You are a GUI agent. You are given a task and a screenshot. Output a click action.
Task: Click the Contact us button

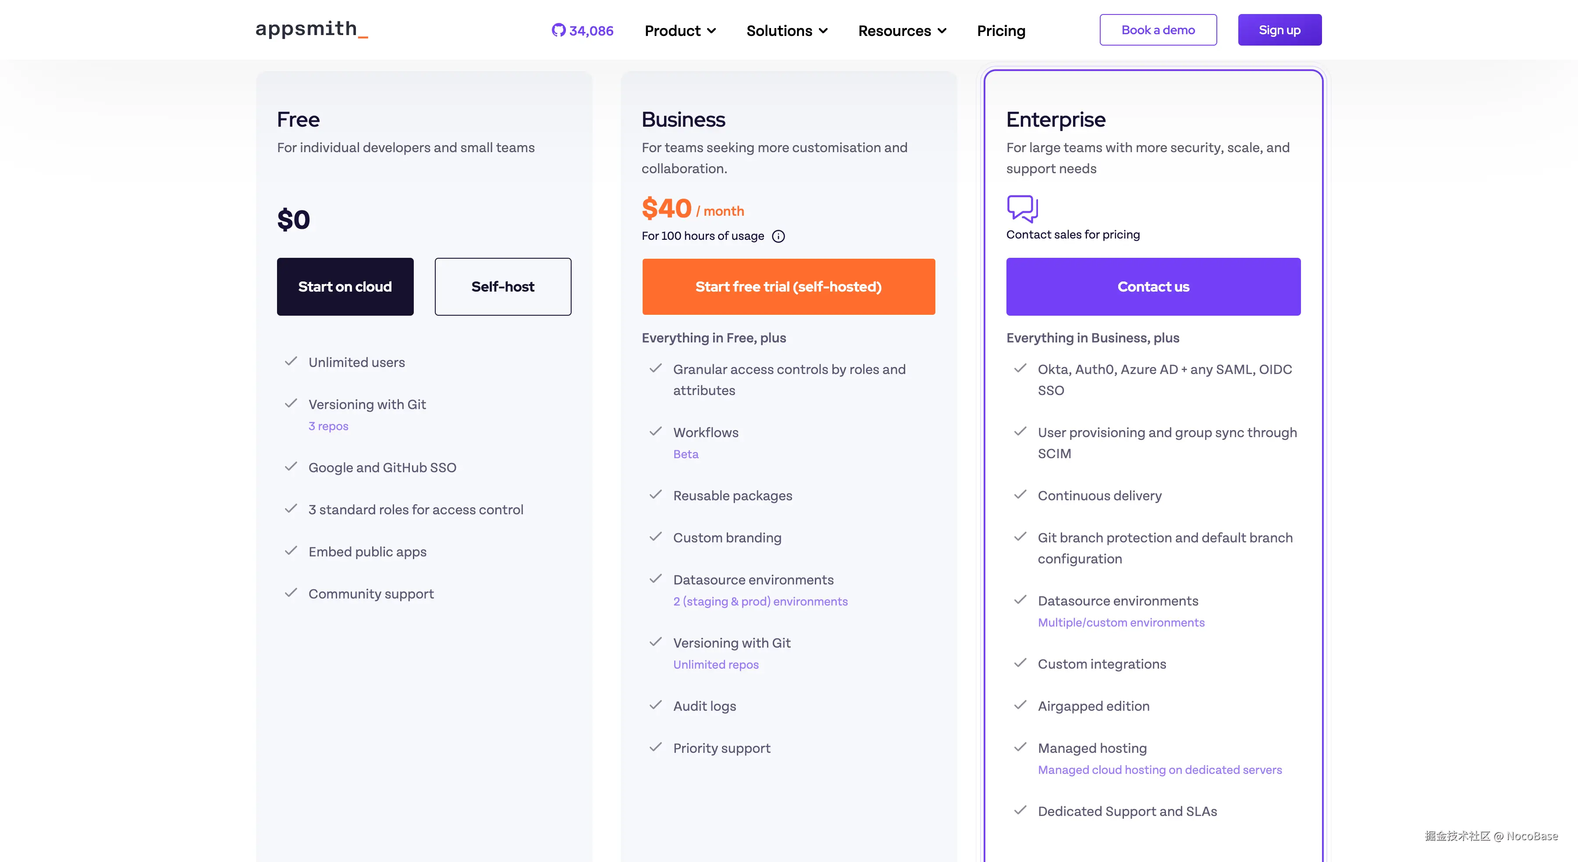point(1153,287)
